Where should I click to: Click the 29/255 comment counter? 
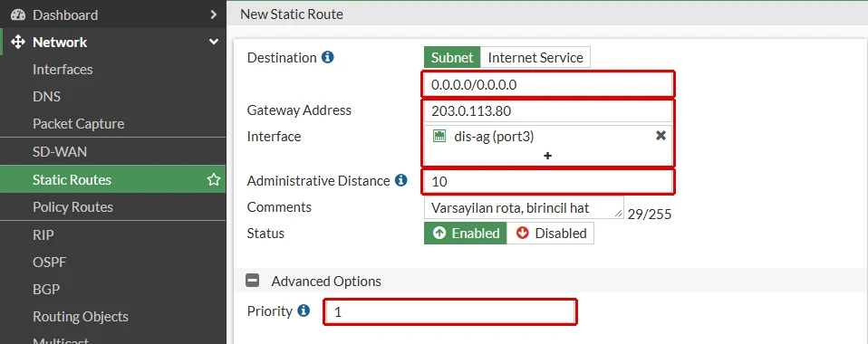click(x=650, y=214)
